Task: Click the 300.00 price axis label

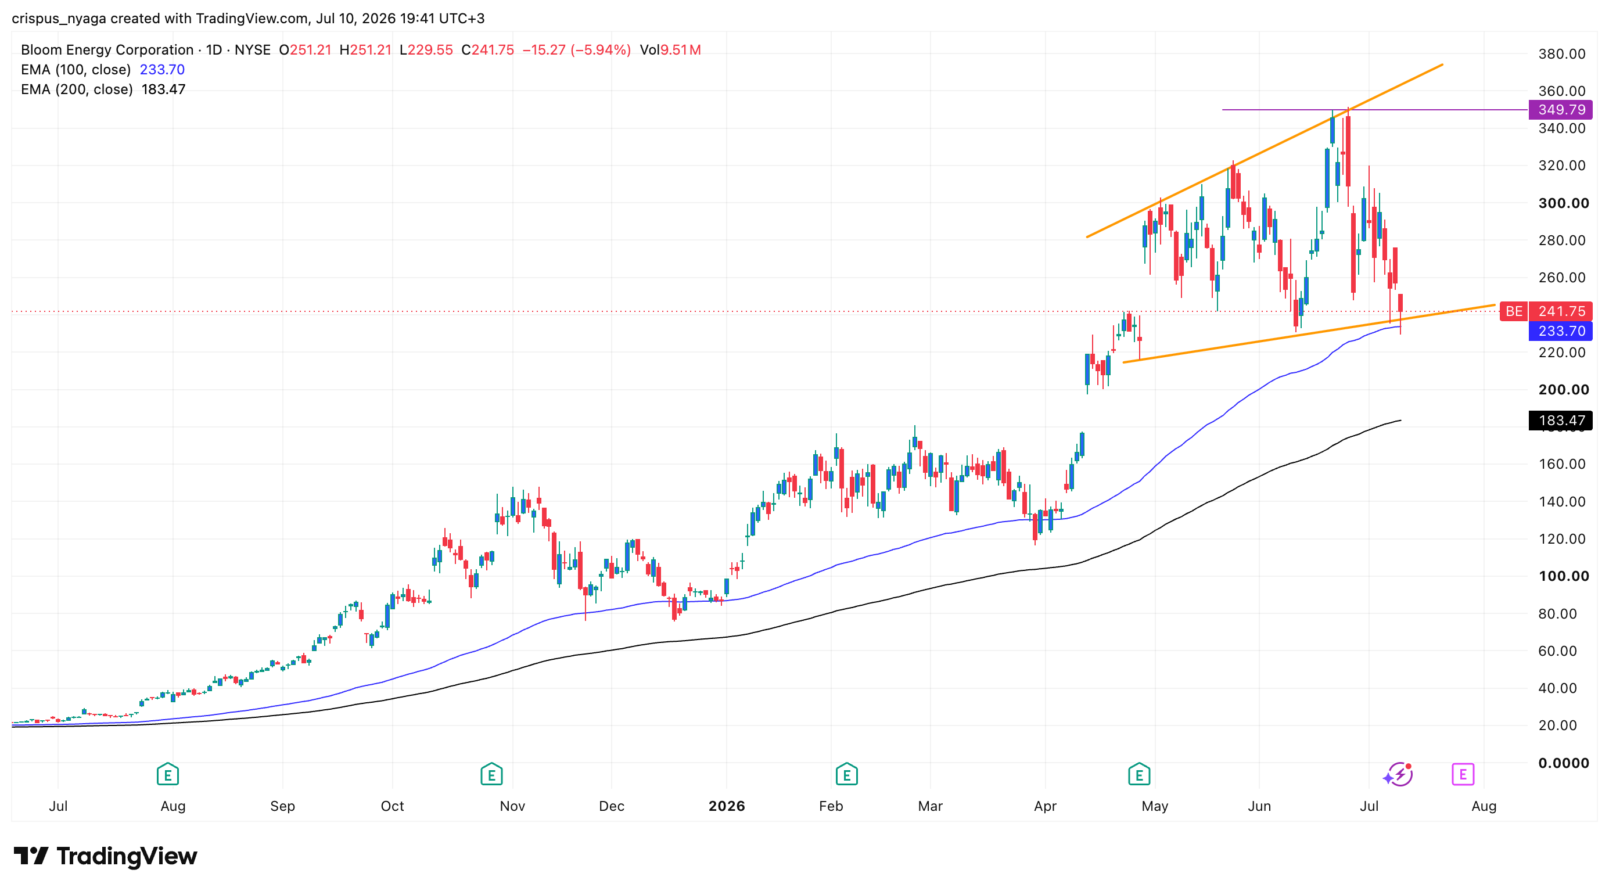Action: (1563, 203)
